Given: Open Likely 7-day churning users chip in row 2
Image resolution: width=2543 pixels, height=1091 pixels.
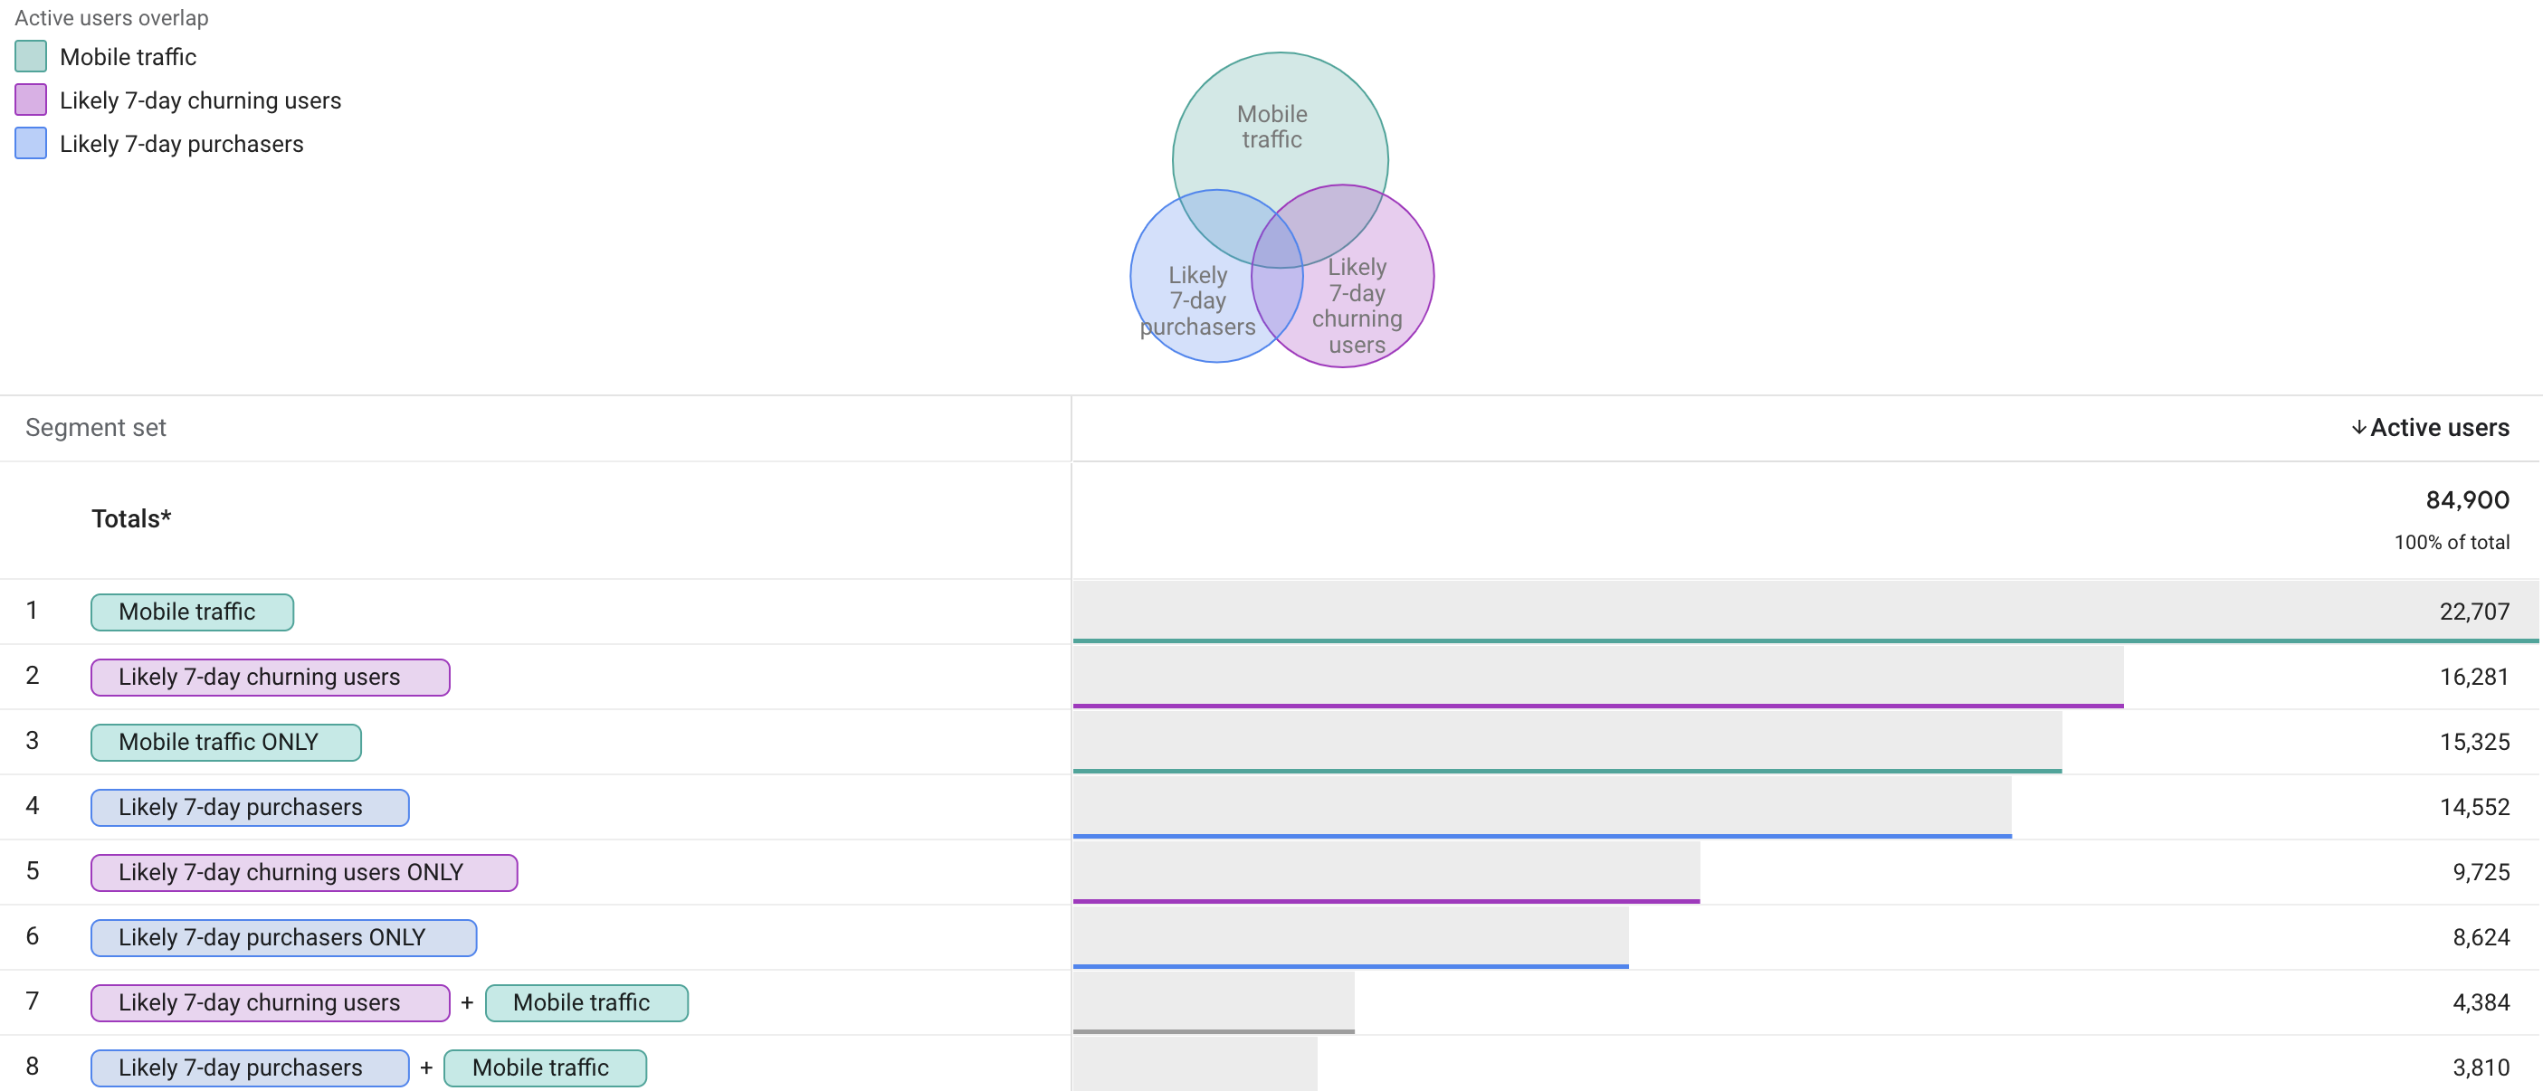Looking at the screenshot, I should click(270, 677).
